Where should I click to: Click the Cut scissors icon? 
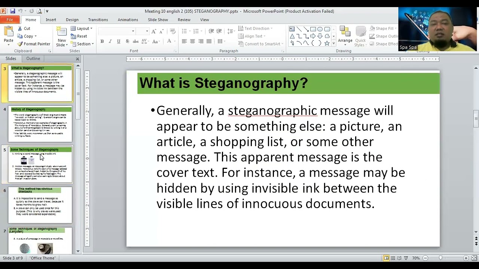coord(20,28)
